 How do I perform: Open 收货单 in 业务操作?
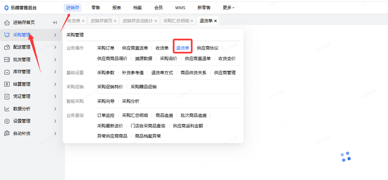point(162,48)
